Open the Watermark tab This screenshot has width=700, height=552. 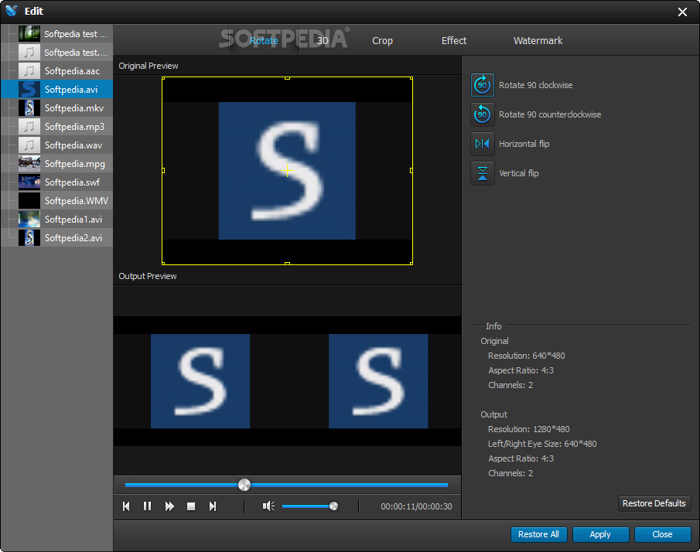(538, 41)
